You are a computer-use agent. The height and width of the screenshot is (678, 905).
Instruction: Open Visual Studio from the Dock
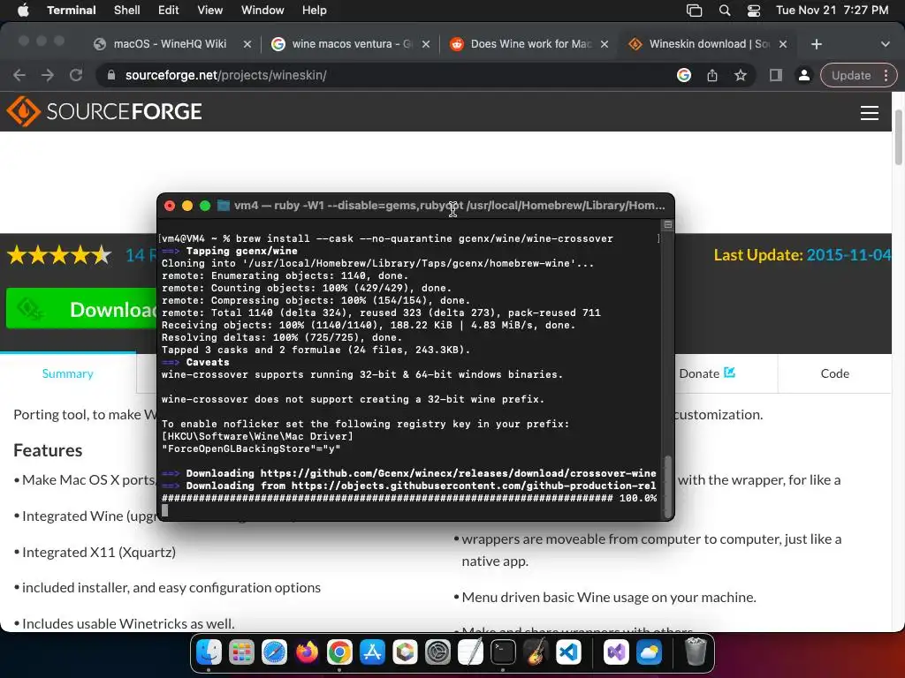click(x=616, y=652)
